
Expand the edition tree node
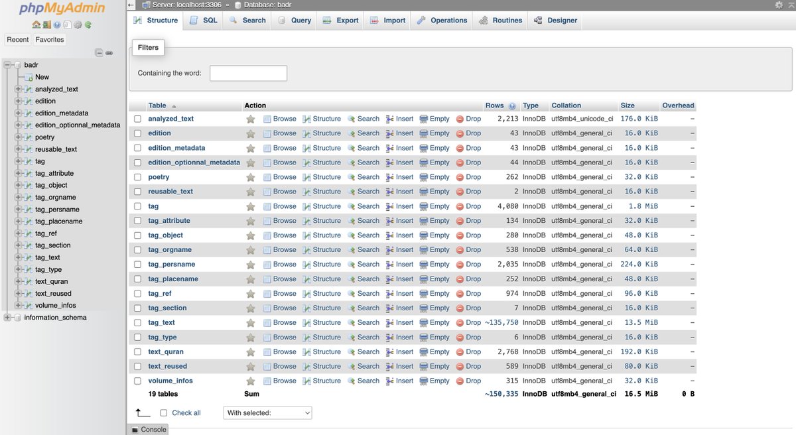(x=19, y=101)
